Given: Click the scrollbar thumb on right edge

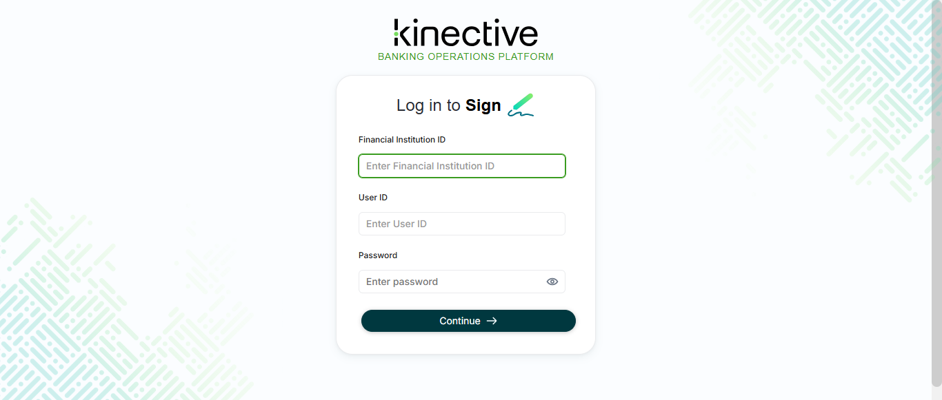Looking at the screenshot, I should click(x=936, y=193).
